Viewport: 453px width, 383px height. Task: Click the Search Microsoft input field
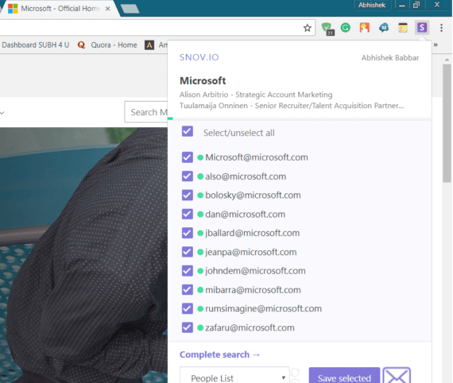tap(146, 112)
